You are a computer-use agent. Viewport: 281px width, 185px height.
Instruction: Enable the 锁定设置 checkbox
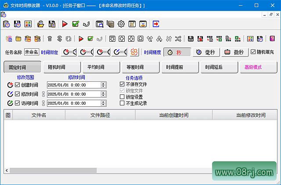(122, 97)
